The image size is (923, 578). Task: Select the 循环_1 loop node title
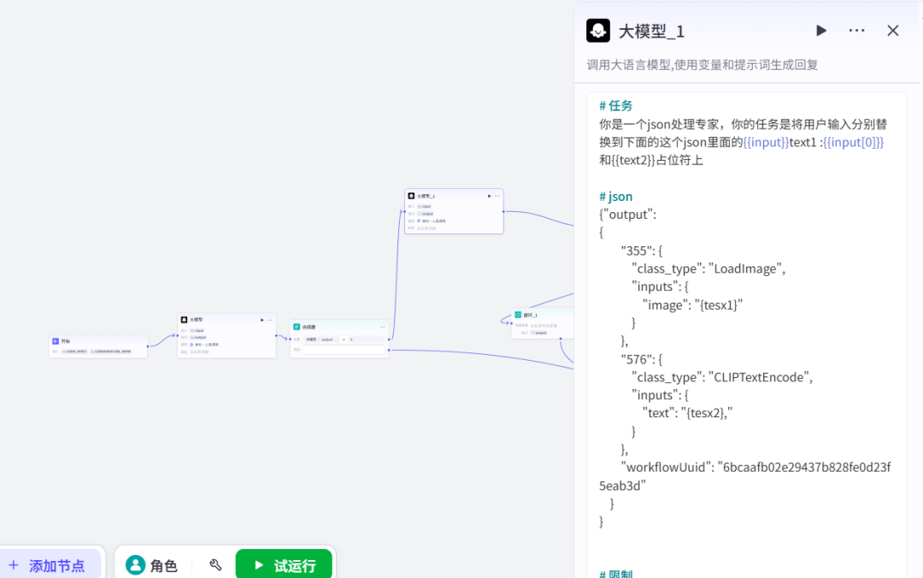click(531, 316)
